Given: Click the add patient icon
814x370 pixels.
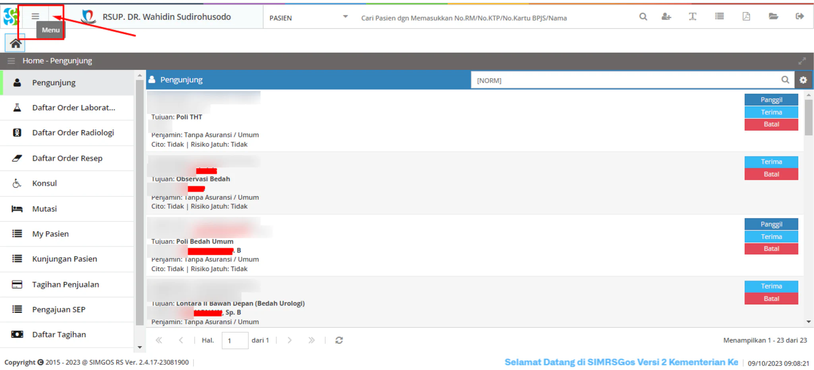Looking at the screenshot, I should coord(666,17).
